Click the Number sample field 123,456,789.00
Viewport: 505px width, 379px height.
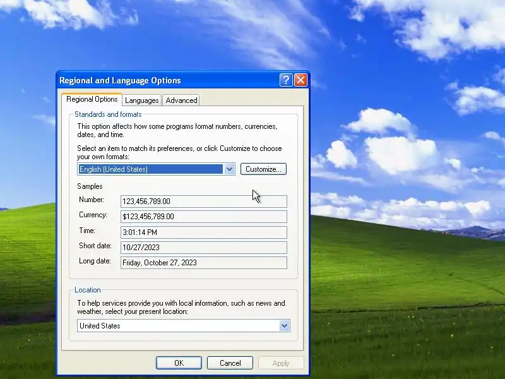click(x=203, y=202)
